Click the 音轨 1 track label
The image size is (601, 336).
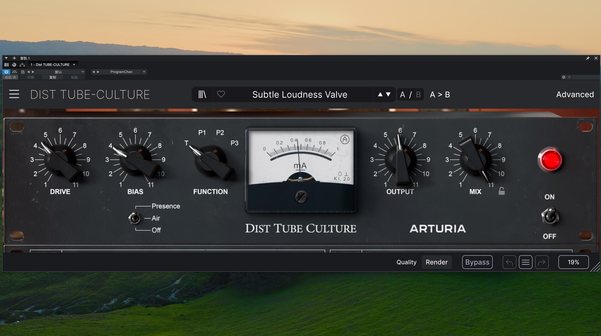coord(25,58)
